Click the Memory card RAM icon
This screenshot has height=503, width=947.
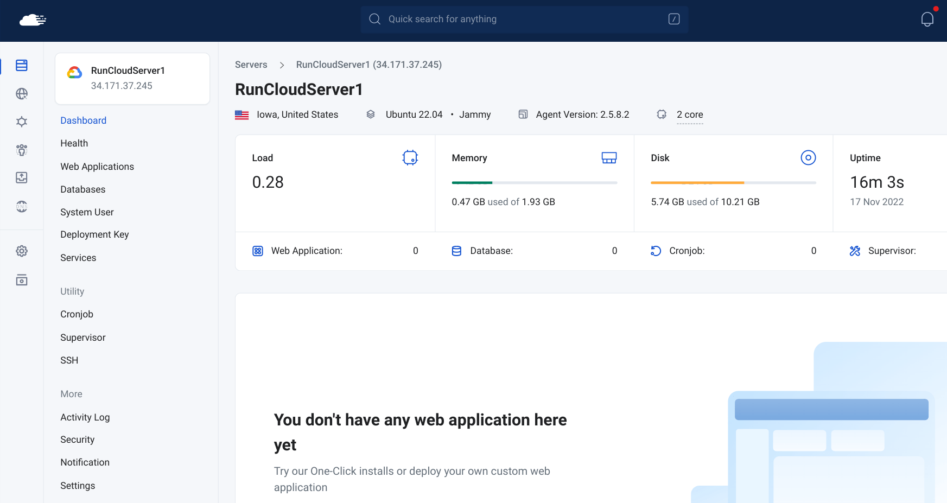click(x=609, y=158)
